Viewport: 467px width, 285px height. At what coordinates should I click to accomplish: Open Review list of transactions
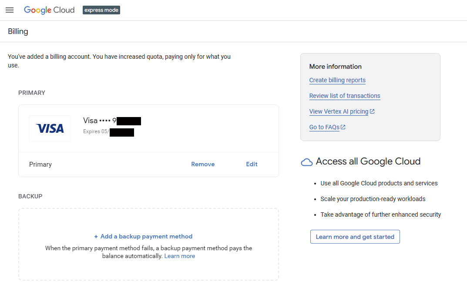345,96
